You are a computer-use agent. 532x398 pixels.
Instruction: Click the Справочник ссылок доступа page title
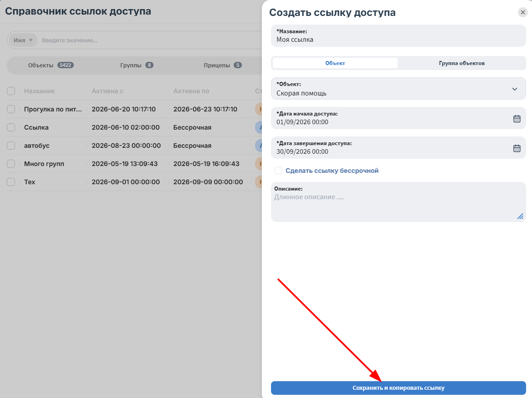(x=78, y=11)
